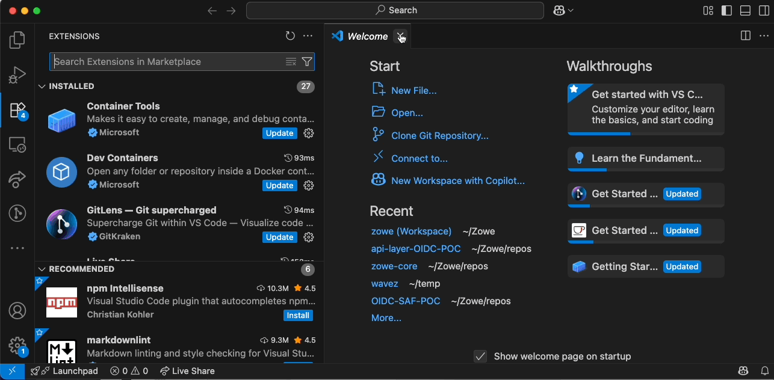Open GitLens view in activity bar
This screenshot has width=774, height=380.
pos(17,213)
